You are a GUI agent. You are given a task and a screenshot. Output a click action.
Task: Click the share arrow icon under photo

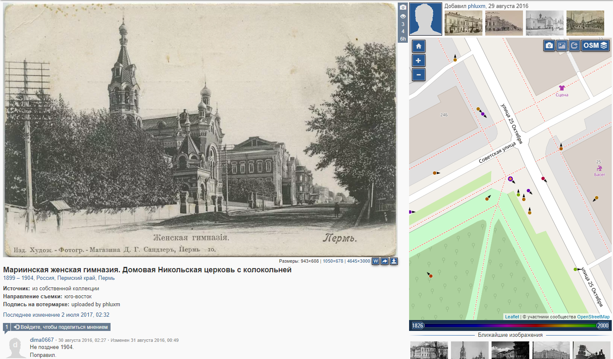(385, 261)
